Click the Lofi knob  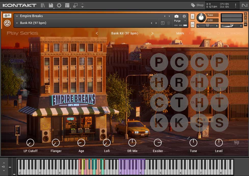(x=107, y=143)
